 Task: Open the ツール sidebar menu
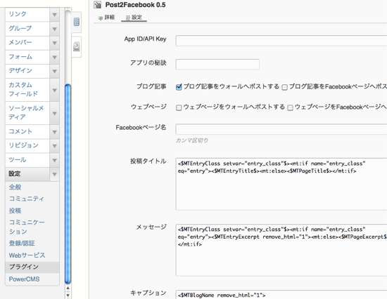(x=27, y=160)
